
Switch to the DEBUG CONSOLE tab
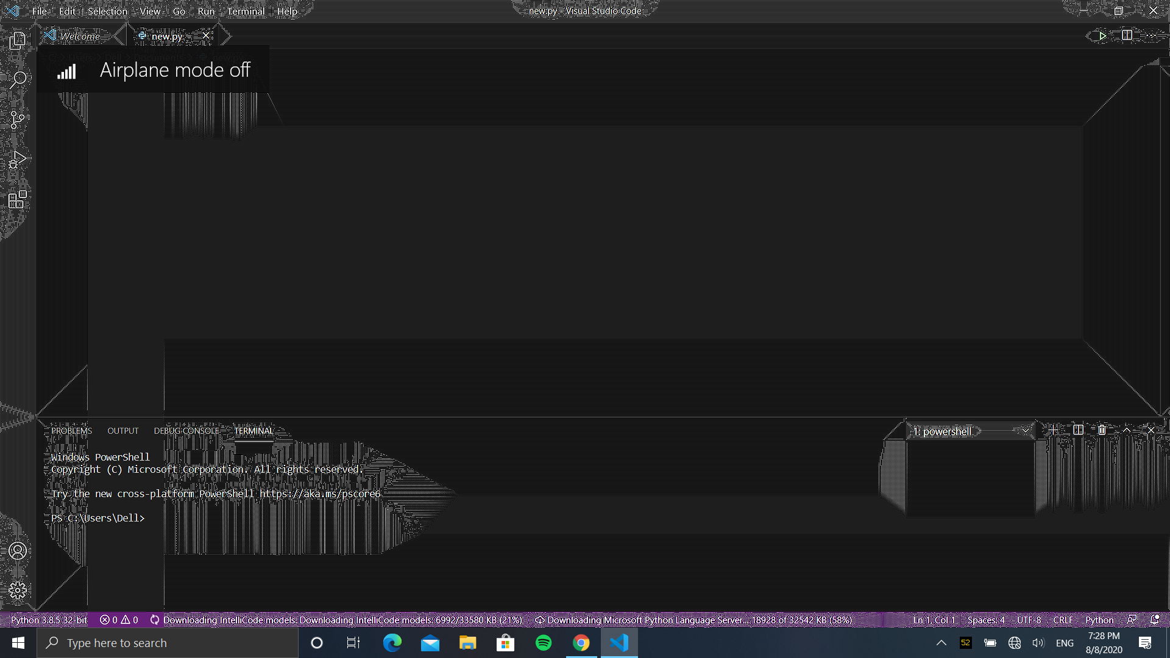pos(186,431)
